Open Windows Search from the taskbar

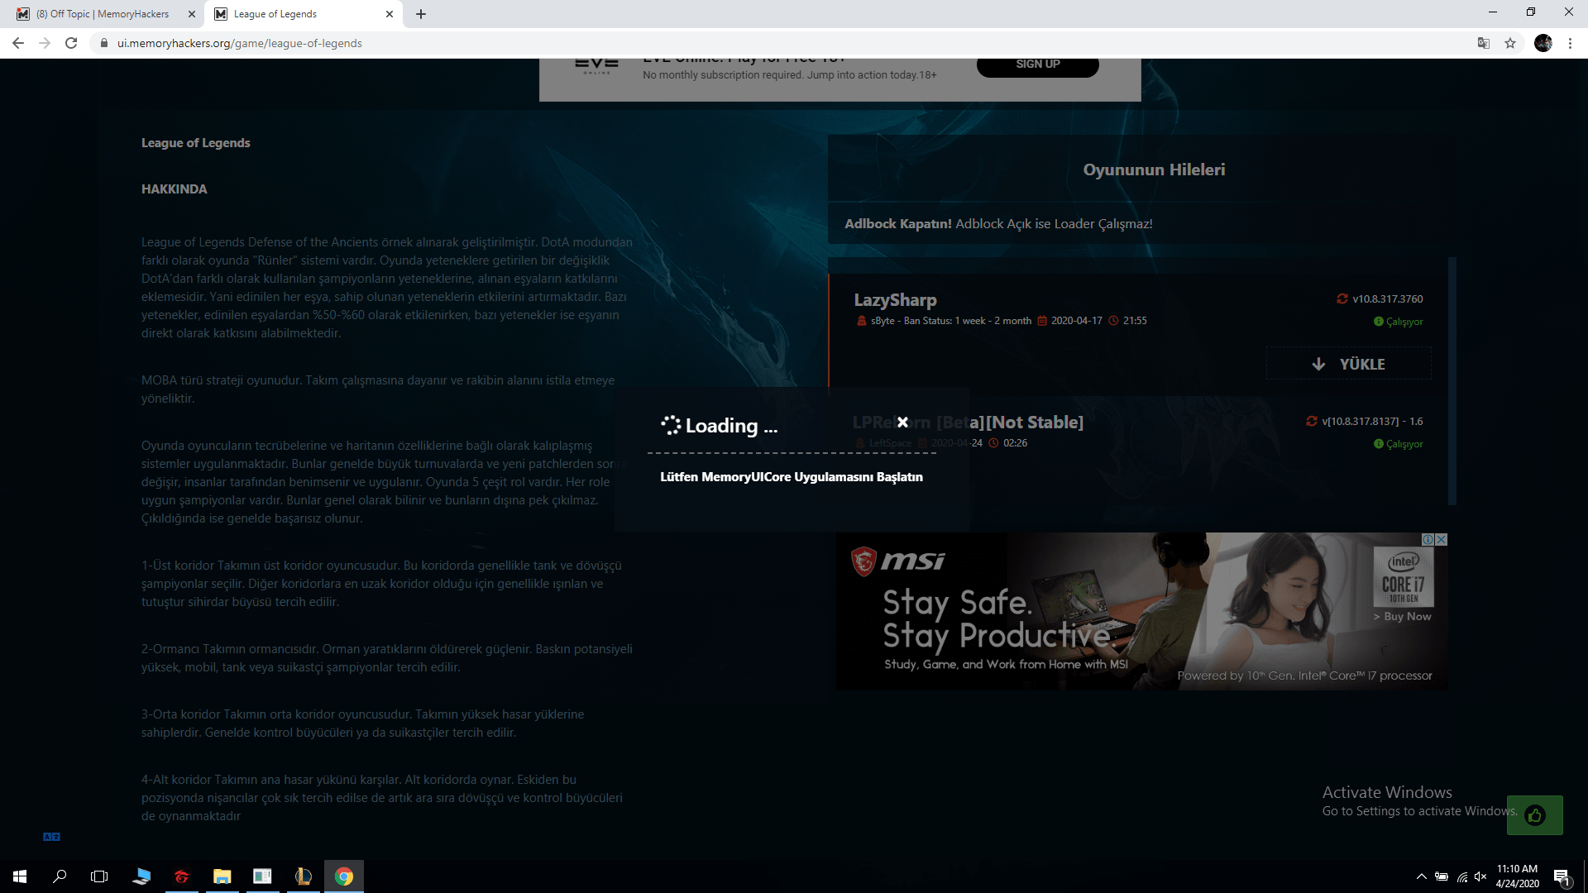point(60,876)
